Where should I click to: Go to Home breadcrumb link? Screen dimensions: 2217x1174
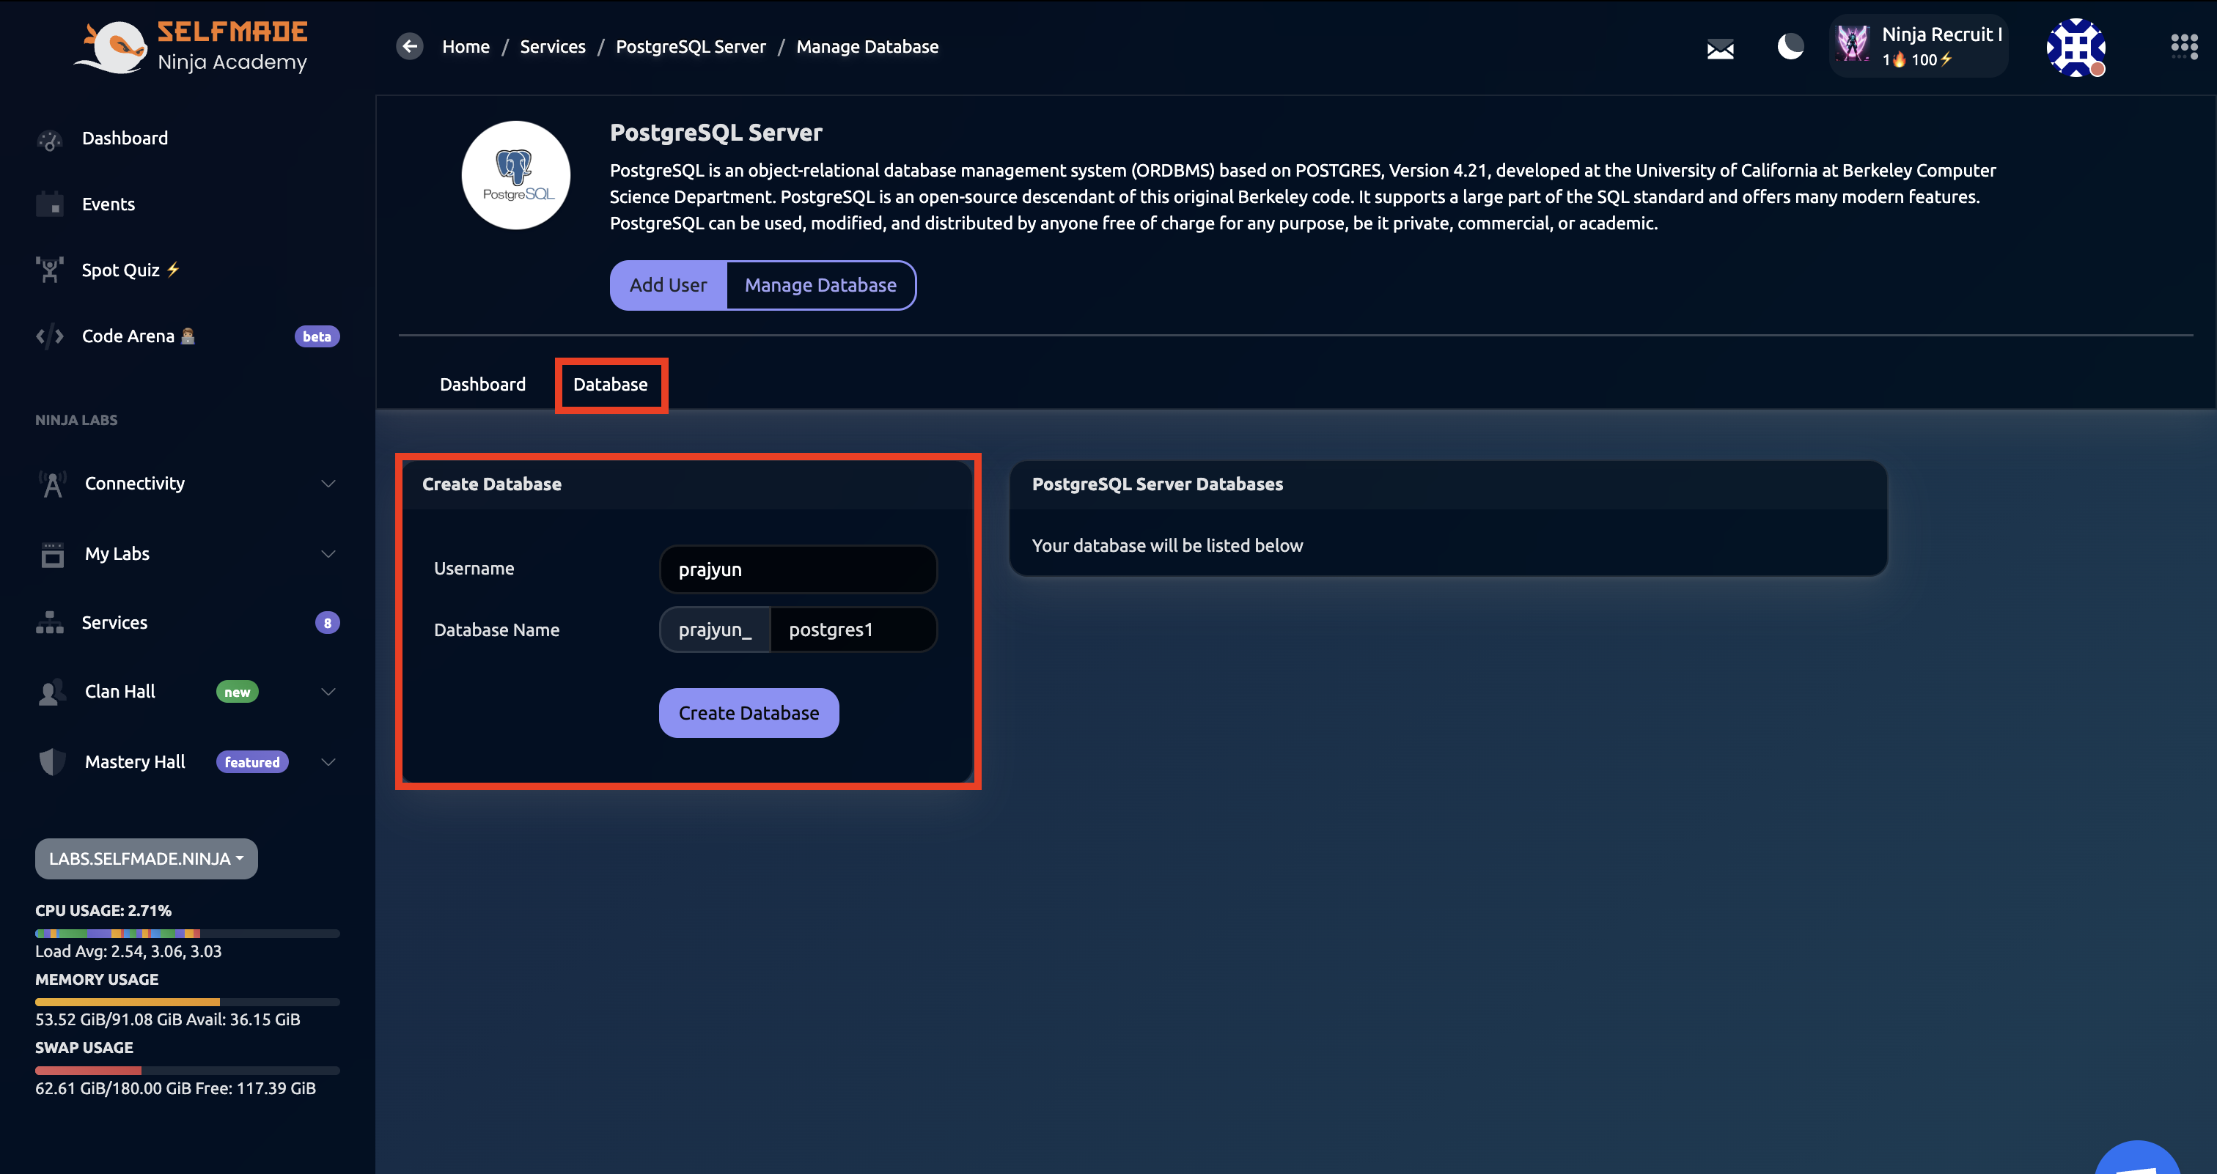466,46
